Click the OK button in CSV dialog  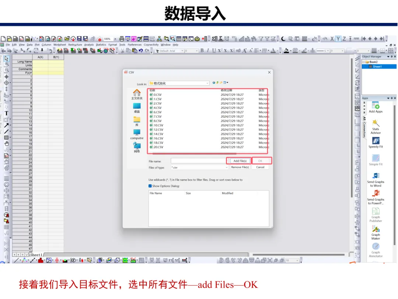pos(260,161)
